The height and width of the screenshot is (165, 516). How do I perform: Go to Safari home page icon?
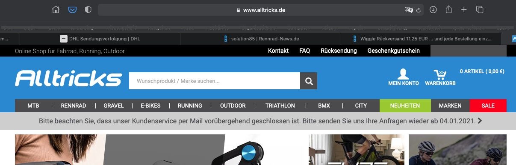[56, 9]
